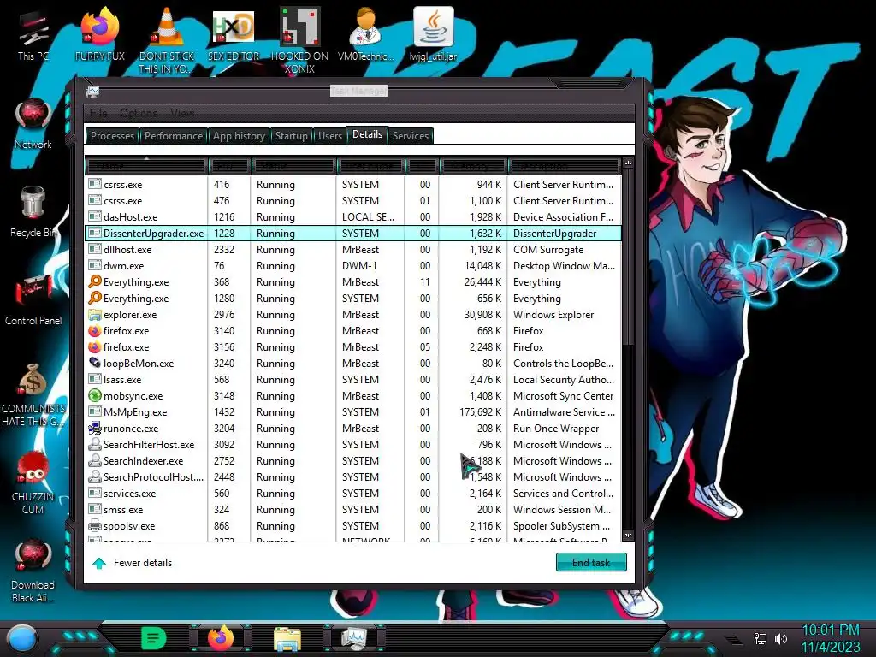The height and width of the screenshot is (657, 876).
Task: Open the taskbar clock showing 10:01 PM
Action: (831, 638)
